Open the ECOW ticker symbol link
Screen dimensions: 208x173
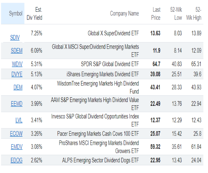pos(16,133)
